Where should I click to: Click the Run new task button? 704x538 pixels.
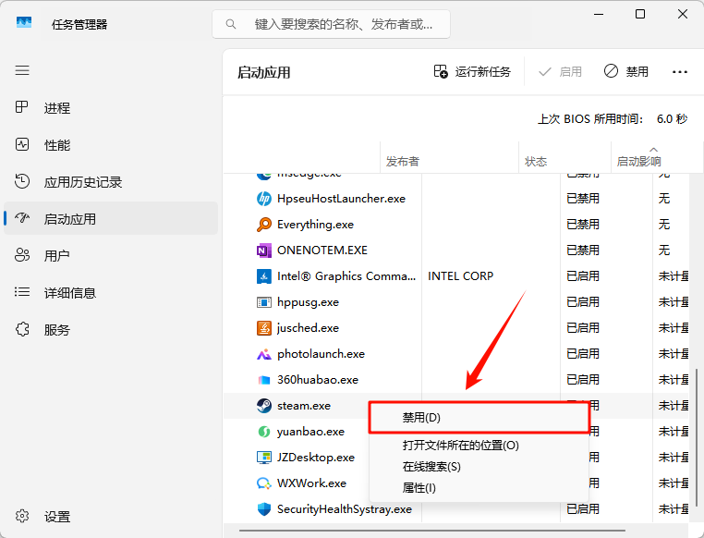pyautogui.click(x=472, y=72)
